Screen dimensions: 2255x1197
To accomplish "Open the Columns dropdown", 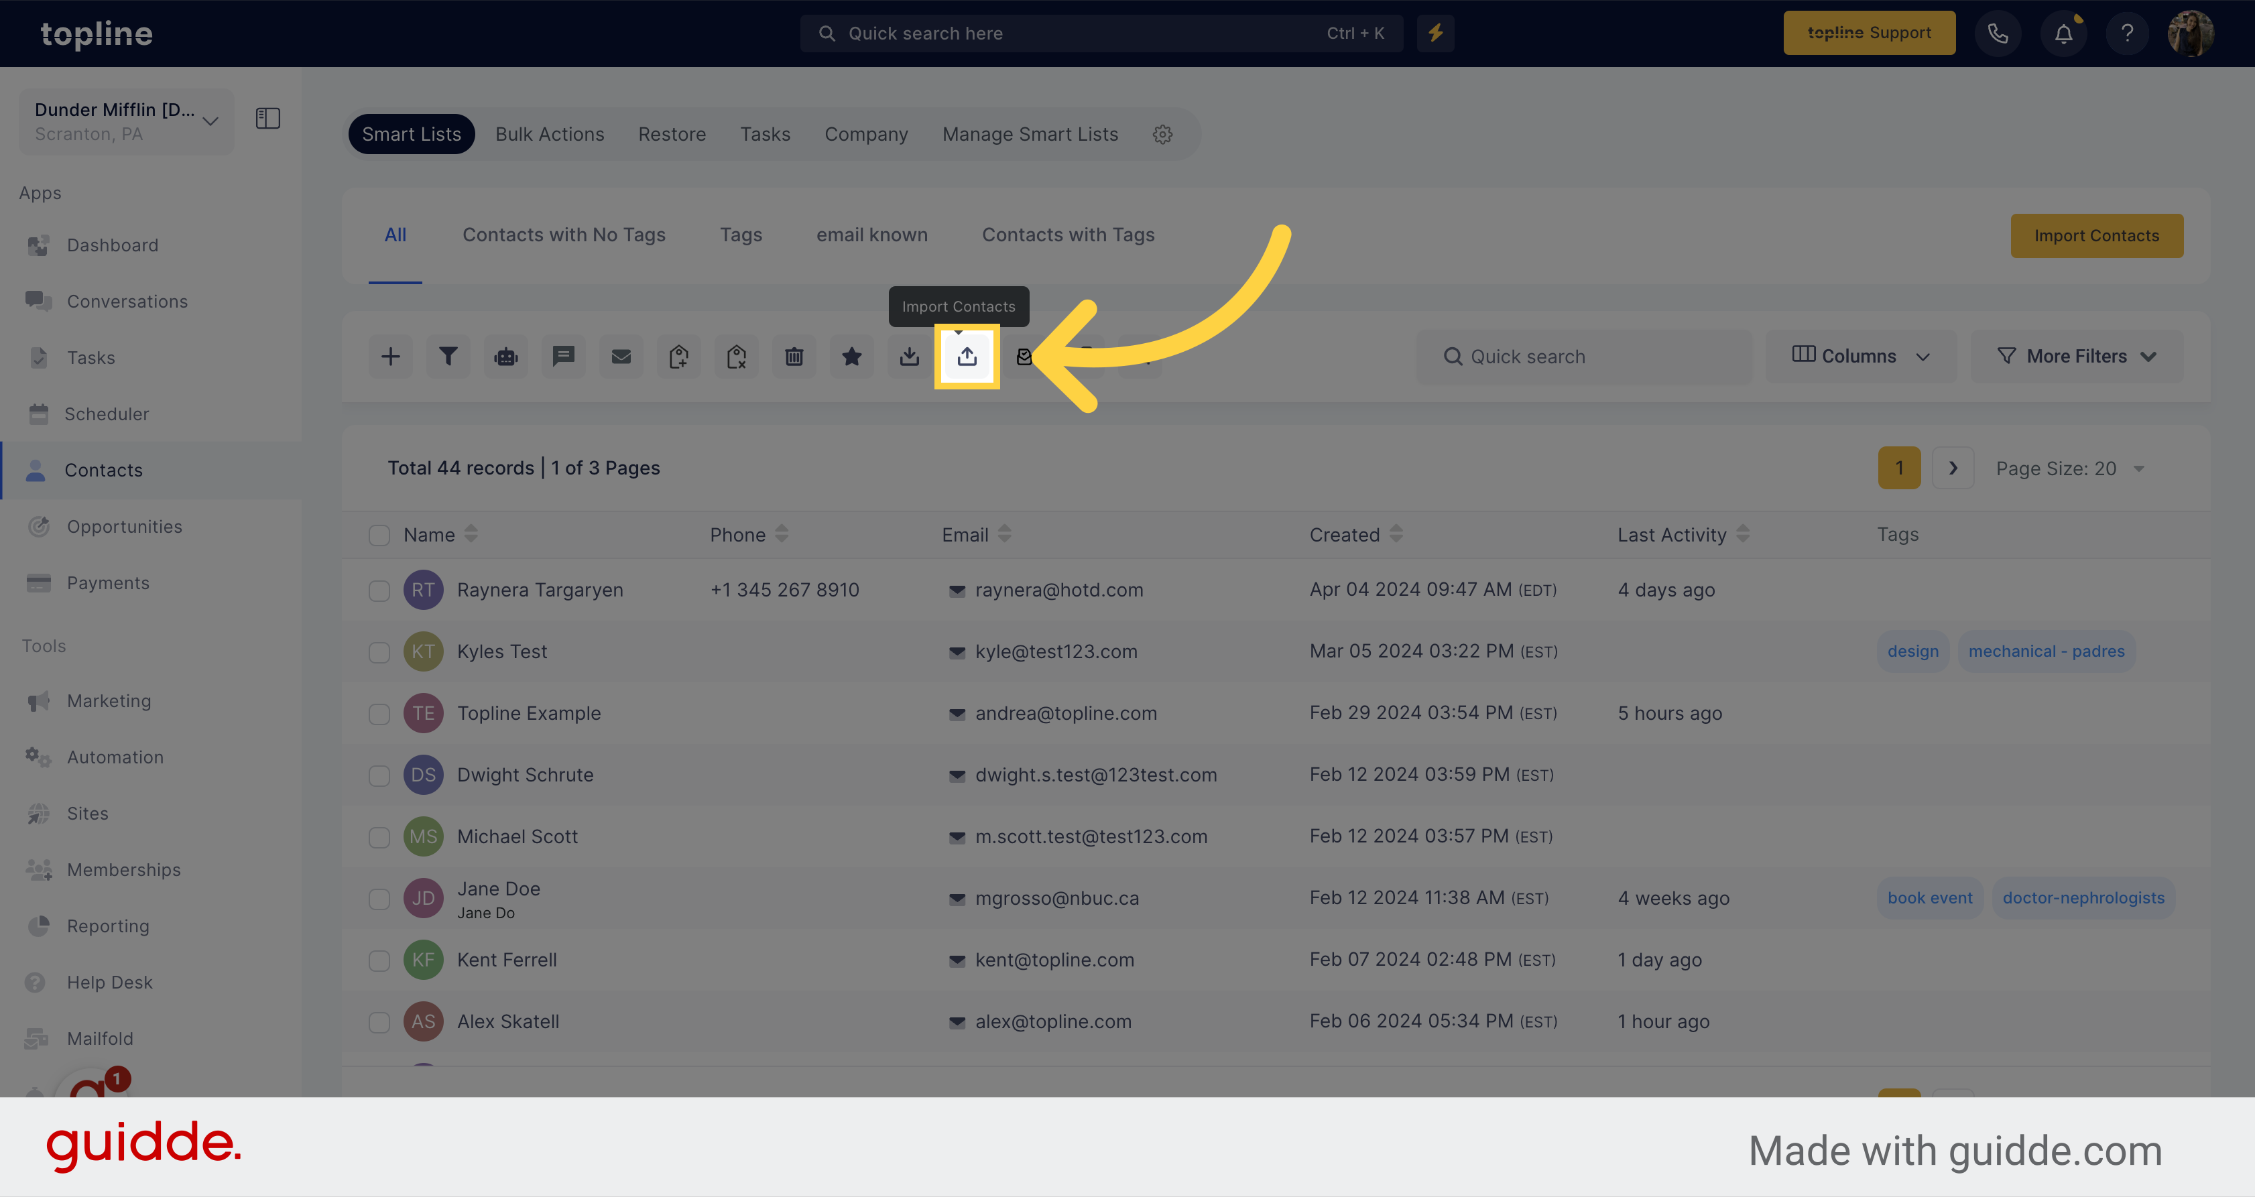I will tap(1861, 356).
